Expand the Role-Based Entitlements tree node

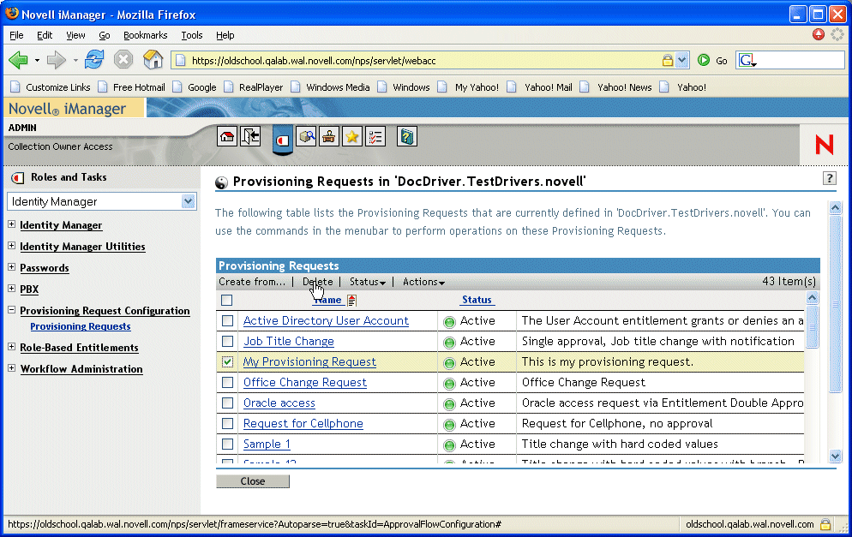coord(11,346)
